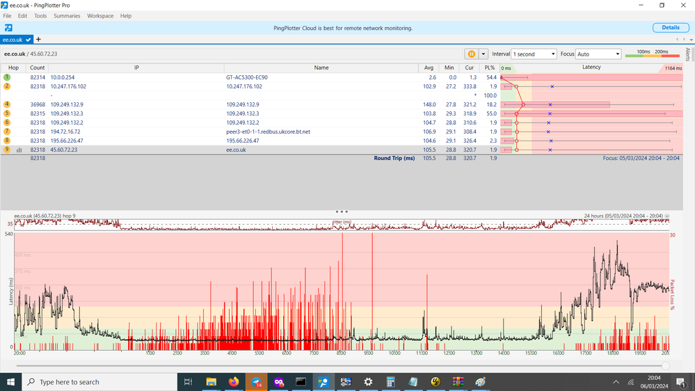The image size is (695, 391).
Task: Open the Windows Start menu
Action: click(x=10, y=382)
